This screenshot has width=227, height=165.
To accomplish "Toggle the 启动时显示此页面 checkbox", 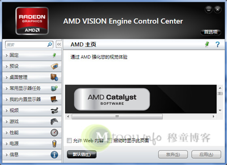I will click(x=109, y=140).
